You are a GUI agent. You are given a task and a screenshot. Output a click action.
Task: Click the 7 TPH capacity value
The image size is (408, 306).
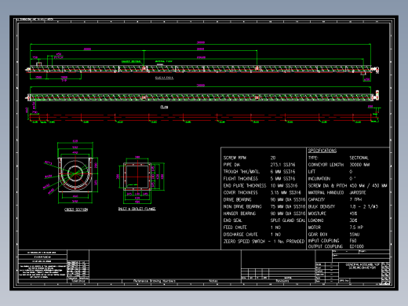(355, 199)
